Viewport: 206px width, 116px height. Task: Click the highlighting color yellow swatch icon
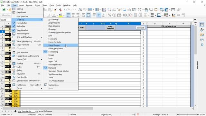coord(61,15)
